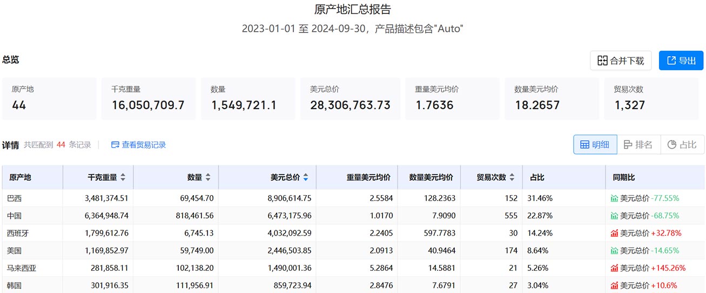Open 查看贸易记录 trade records link
706x293 pixels.
pos(138,145)
